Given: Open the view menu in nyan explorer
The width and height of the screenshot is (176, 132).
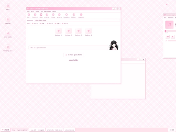Looking at the screenshot, I should click(37, 11).
